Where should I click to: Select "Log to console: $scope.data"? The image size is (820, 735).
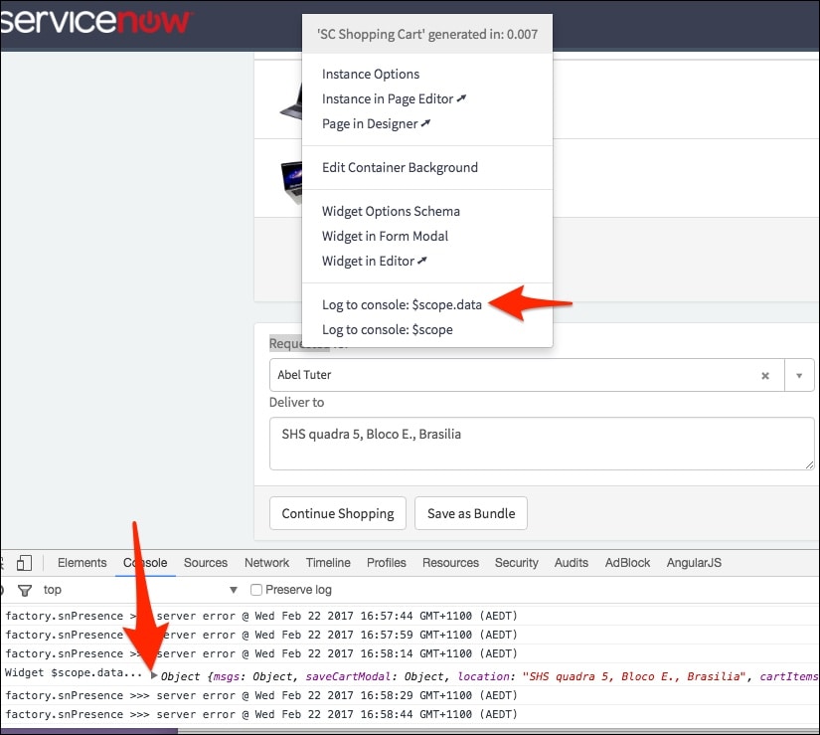pos(402,304)
